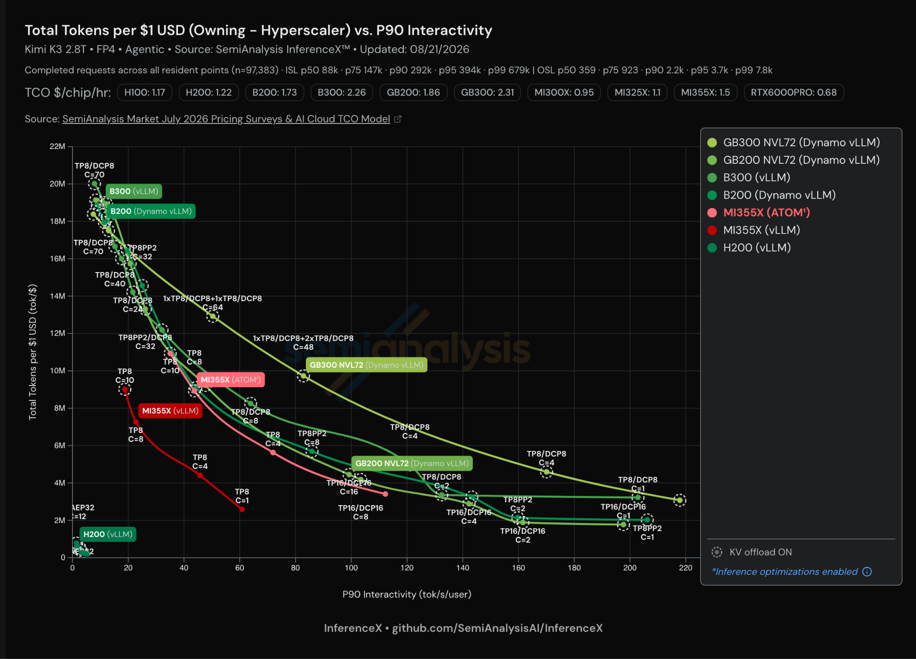
Task: Click the red MI355X (vLLM) chart series tag
Action: point(170,411)
